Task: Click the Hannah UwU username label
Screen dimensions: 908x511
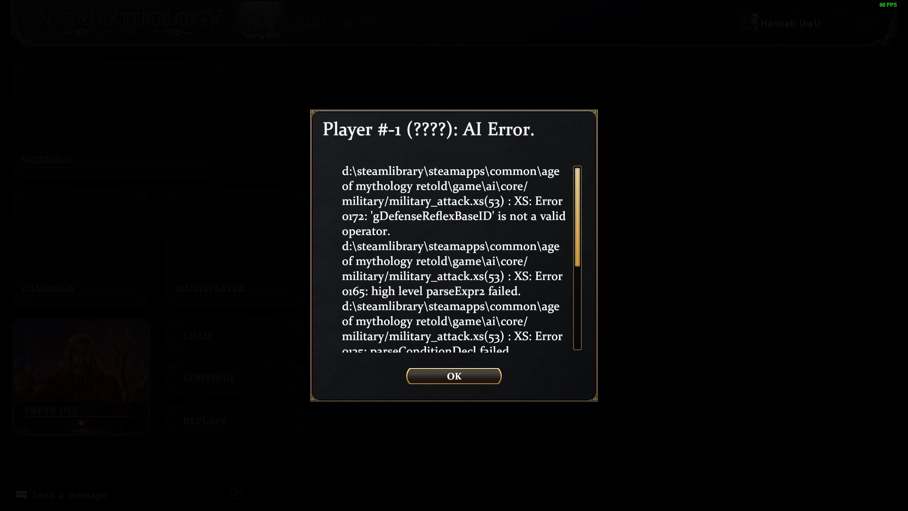Action: pos(790,23)
